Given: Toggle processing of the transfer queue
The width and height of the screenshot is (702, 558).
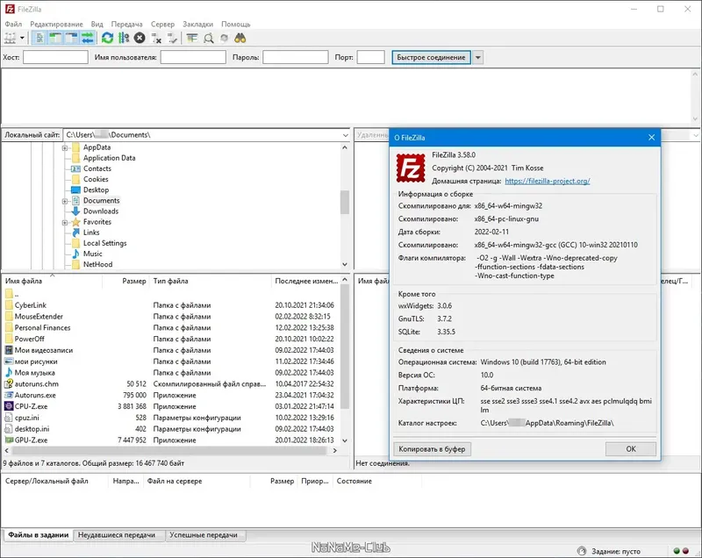Looking at the screenshot, I should click(x=124, y=38).
